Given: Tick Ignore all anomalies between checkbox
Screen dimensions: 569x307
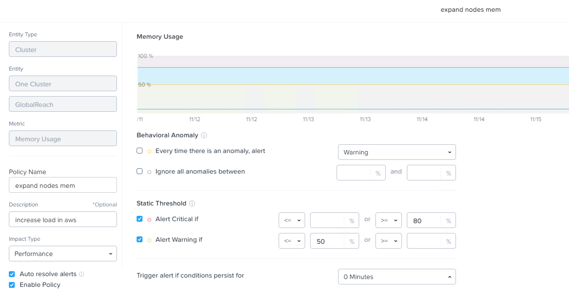Looking at the screenshot, I should [x=140, y=171].
